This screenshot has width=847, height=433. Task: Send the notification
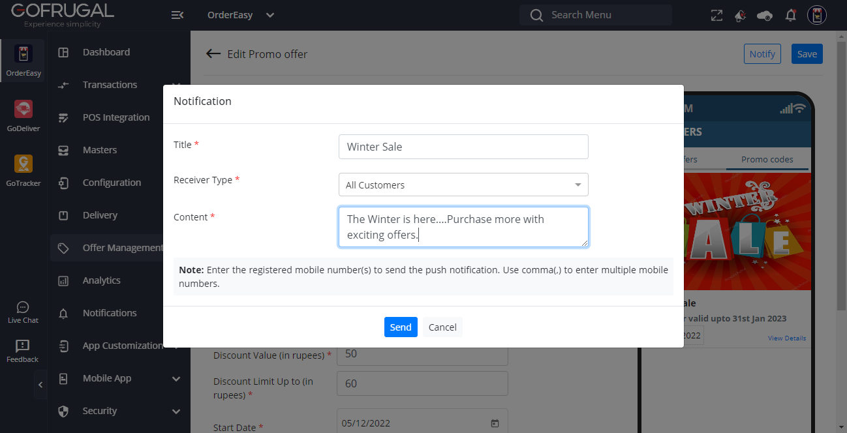401,327
